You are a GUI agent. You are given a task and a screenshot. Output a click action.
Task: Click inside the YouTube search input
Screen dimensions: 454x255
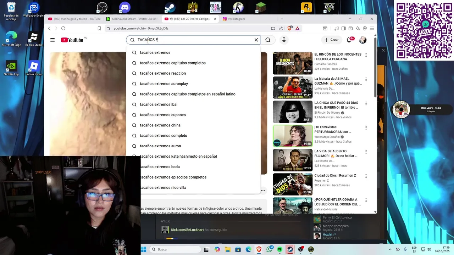tap(193, 40)
